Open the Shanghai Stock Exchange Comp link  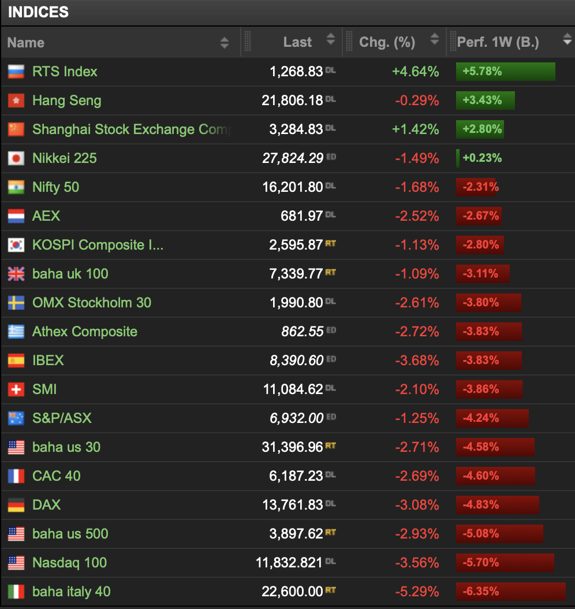pos(132,129)
